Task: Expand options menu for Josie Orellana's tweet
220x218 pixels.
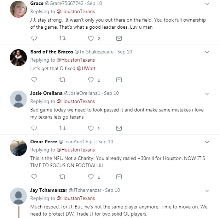Action: pos(208,93)
